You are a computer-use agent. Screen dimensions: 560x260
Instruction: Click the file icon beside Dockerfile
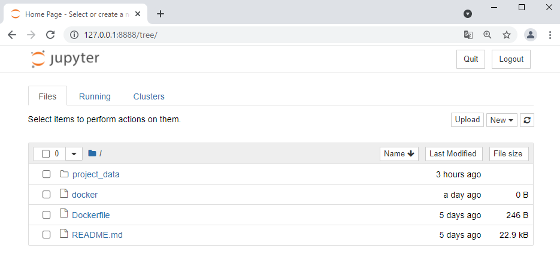(64, 214)
